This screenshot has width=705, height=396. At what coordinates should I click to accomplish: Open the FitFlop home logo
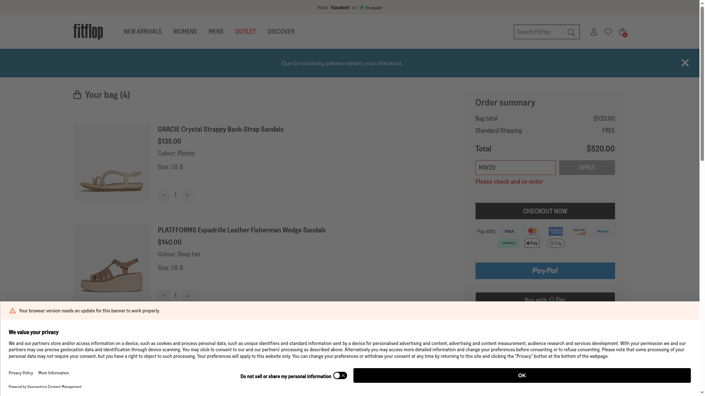point(88,32)
